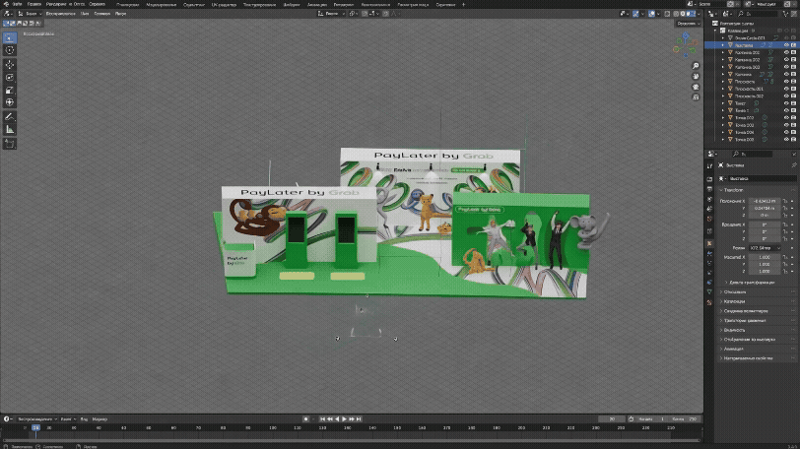
Task: Click the viewport pan hand icon
Action: [696, 77]
